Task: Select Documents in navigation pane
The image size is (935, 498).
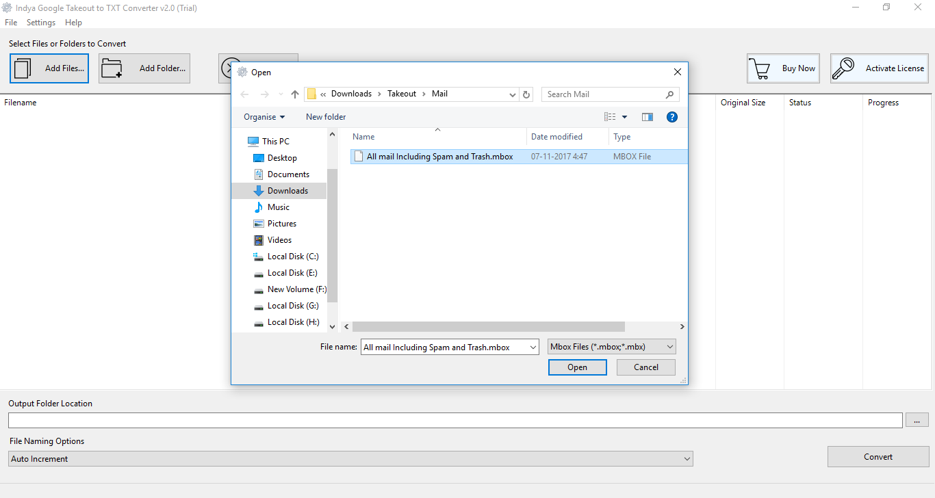Action: coord(288,174)
